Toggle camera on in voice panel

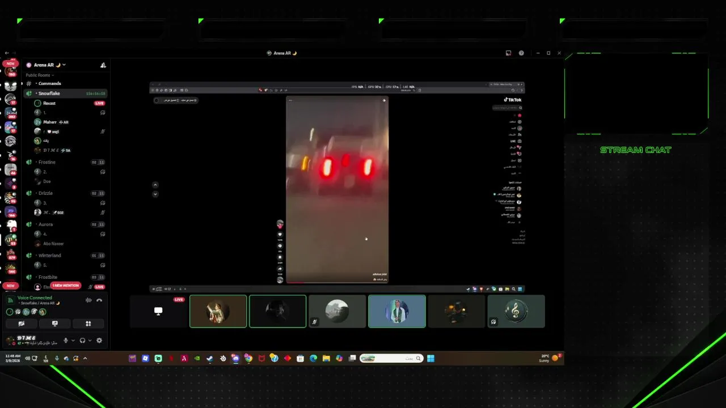pos(22,324)
